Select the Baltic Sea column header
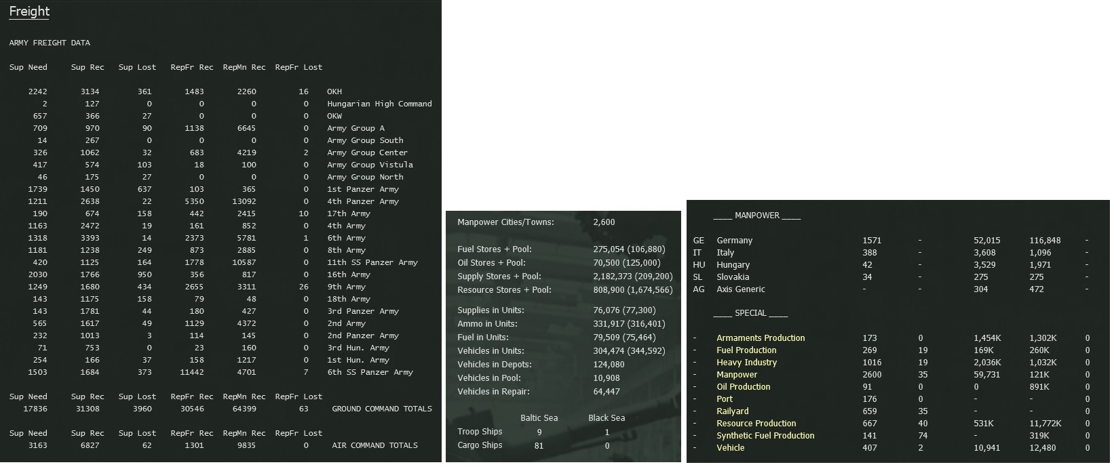Image resolution: width=1114 pixels, height=469 pixels. point(539,418)
